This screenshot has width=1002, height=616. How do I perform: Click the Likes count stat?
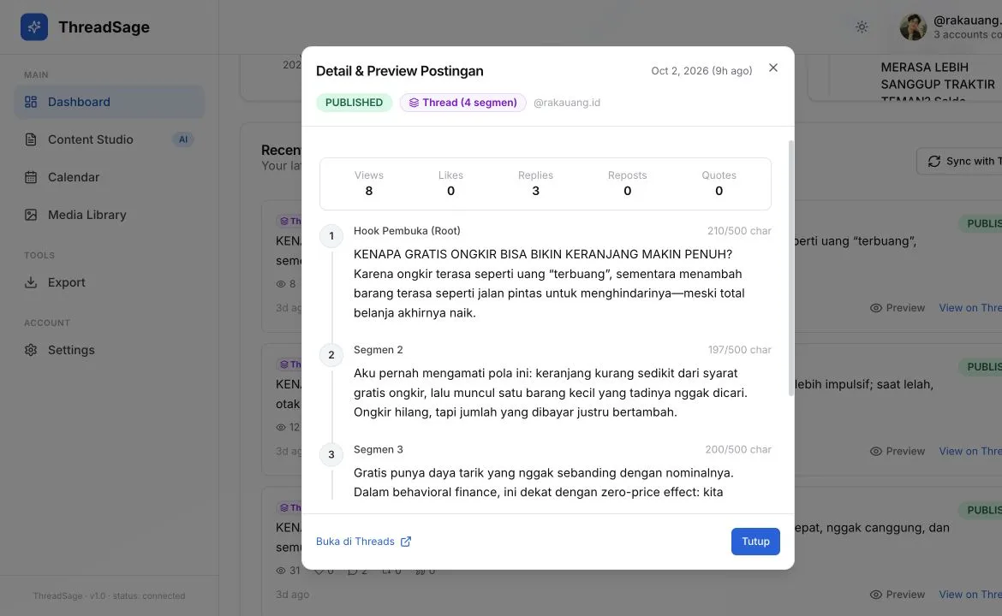(450, 184)
